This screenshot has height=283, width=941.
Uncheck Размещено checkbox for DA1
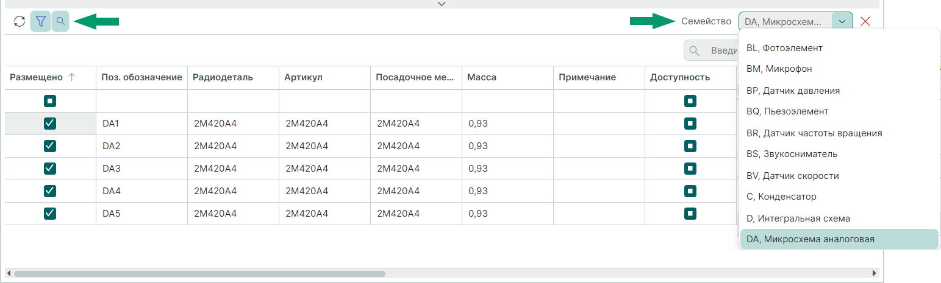(50, 124)
